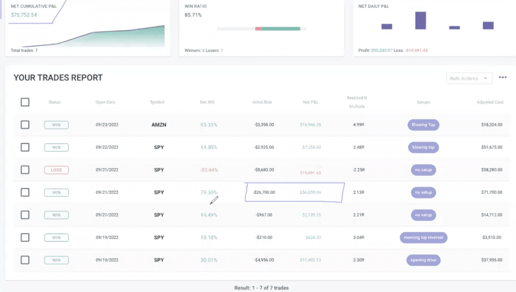Tick the checkbox for the 09/22/2022 SPY trade
516x292 pixels.
pos(25,147)
